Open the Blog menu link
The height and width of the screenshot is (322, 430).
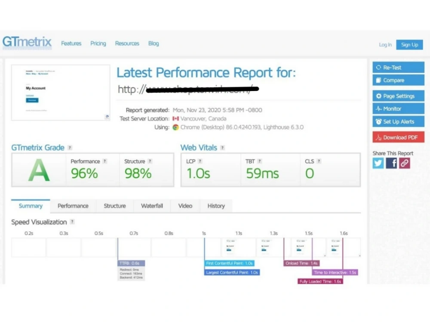pyautogui.click(x=154, y=43)
